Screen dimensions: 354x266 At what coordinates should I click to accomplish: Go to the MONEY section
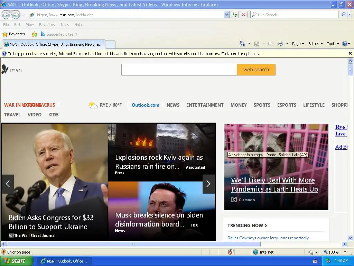tap(239, 105)
